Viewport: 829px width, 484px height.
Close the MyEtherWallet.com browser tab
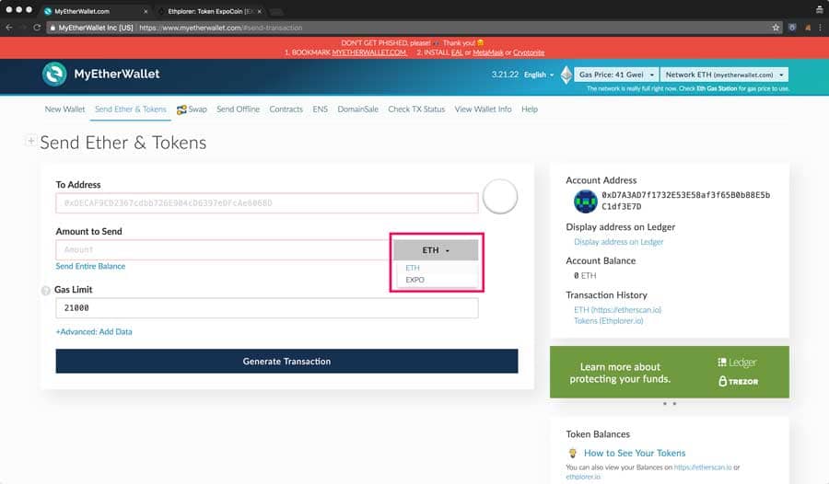(146, 11)
